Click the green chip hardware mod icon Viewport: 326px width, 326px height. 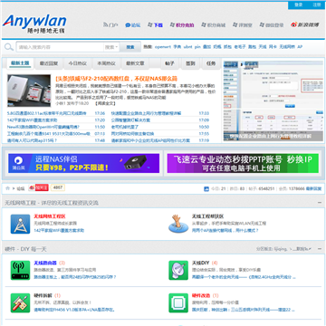click(178, 302)
